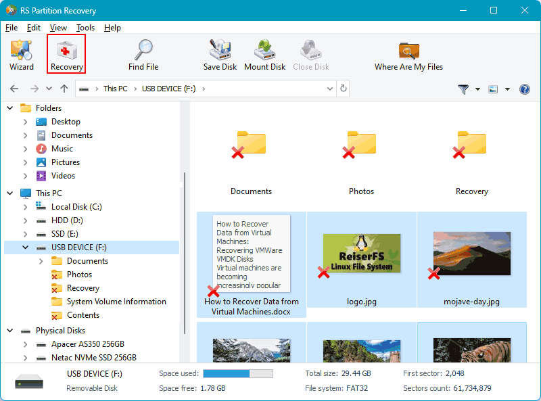Navigate back with the back arrow
This screenshot has height=401, width=541.
pos(14,88)
